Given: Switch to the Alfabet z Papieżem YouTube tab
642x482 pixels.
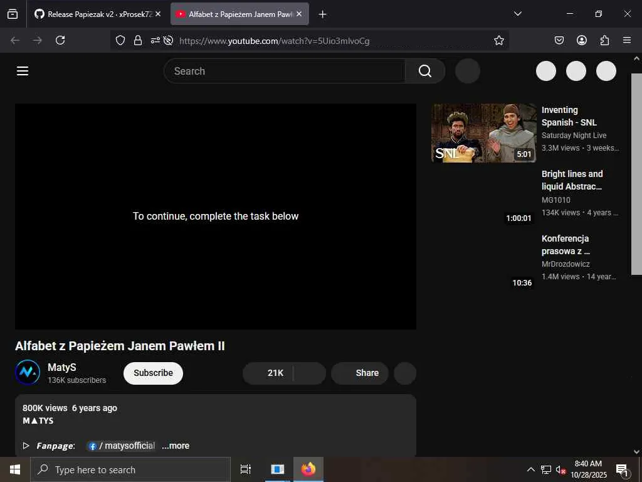Looking at the screenshot, I should coord(239,14).
